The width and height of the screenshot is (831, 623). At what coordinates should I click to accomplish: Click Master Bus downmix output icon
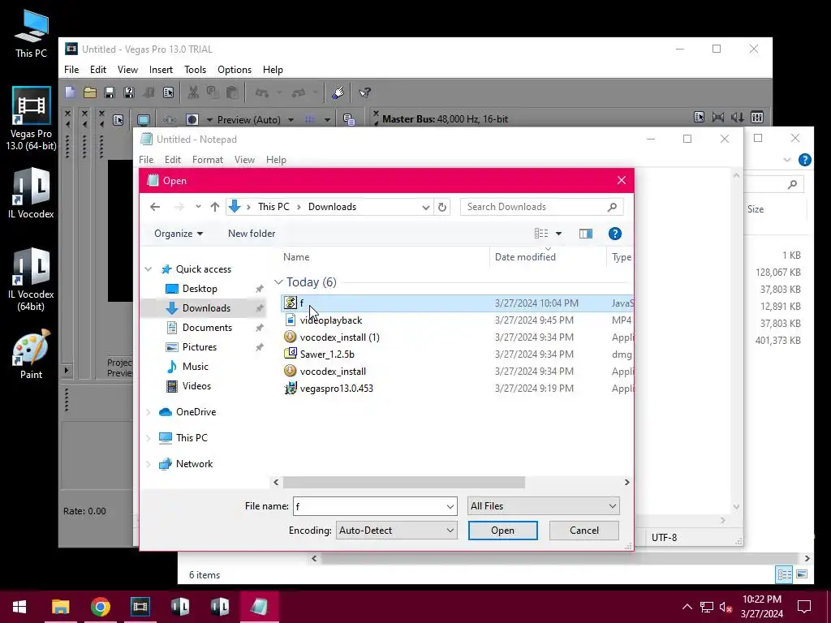[718, 118]
